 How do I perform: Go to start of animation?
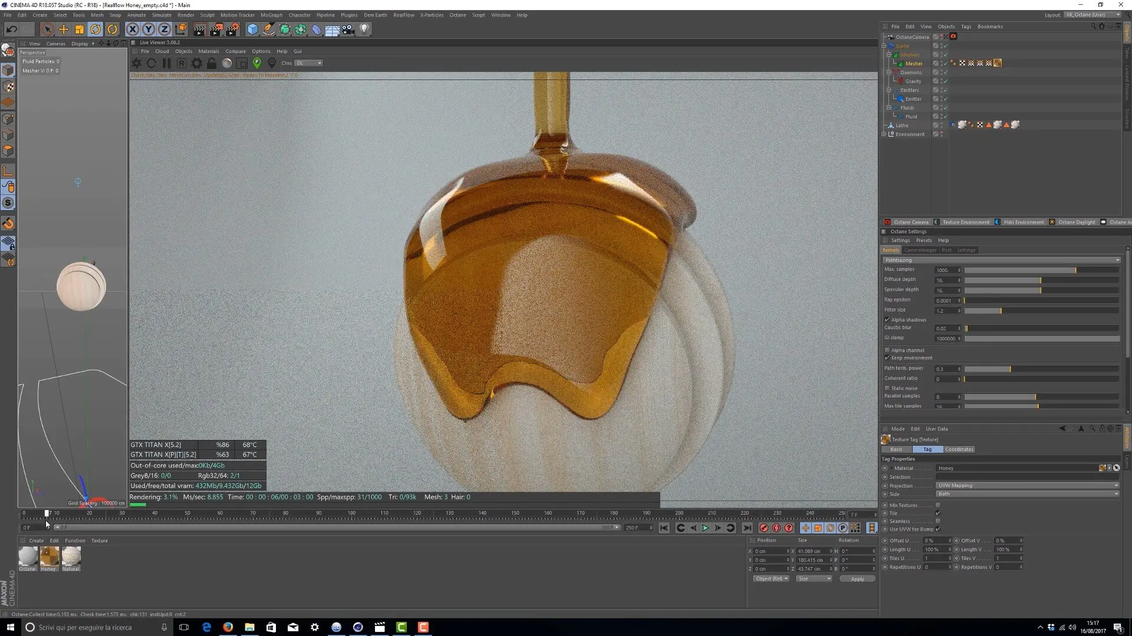[x=664, y=528]
